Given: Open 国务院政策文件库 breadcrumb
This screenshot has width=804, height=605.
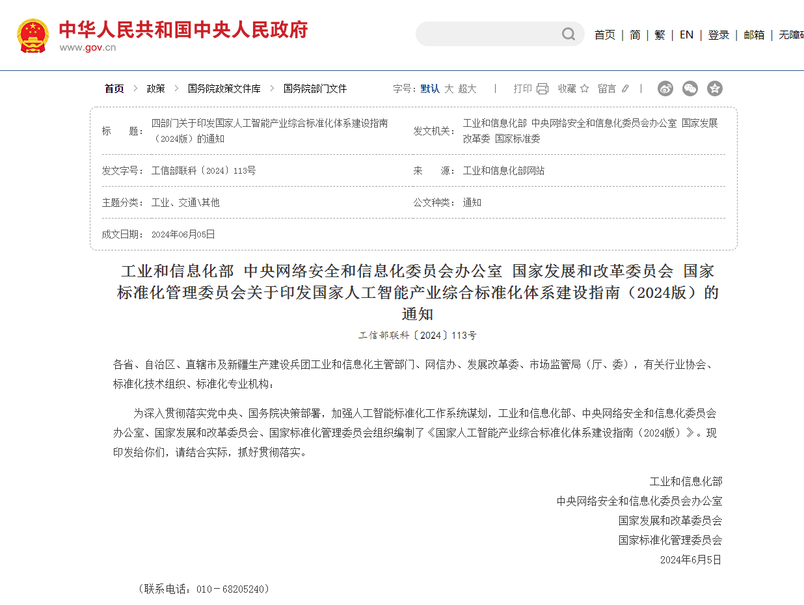Looking at the screenshot, I should [x=224, y=88].
